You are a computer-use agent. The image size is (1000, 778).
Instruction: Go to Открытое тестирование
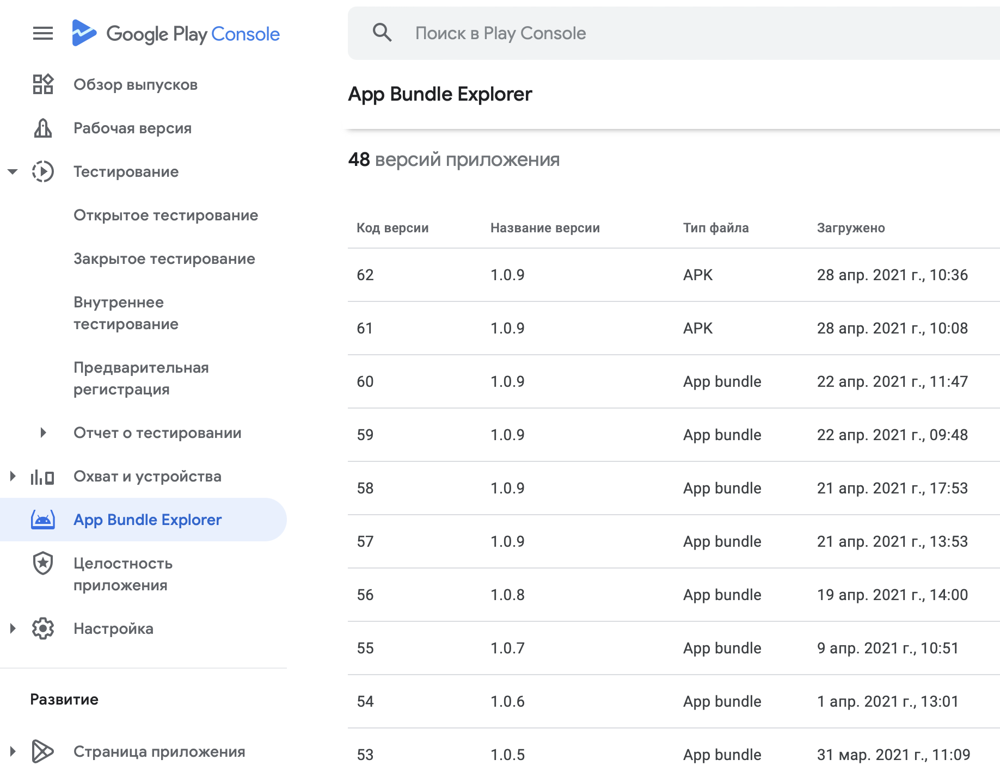[165, 215]
